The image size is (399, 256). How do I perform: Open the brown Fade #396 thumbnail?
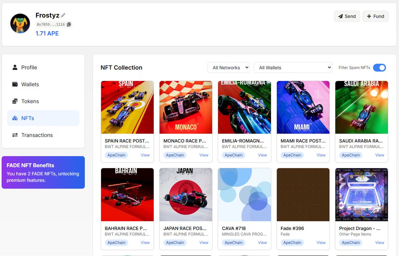pyautogui.click(x=303, y=195)
